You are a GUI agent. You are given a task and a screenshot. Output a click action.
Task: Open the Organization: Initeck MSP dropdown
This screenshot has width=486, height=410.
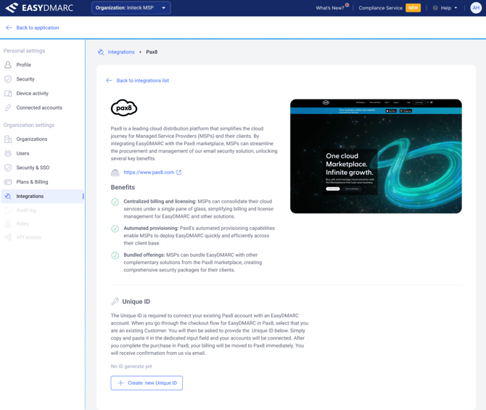tap(131, 8)
